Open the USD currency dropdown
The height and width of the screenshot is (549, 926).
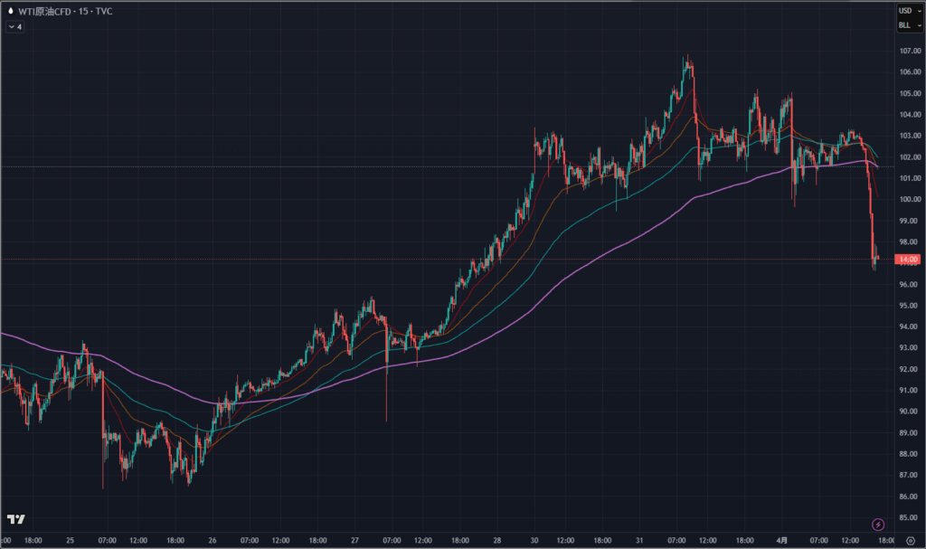point(906,11)
